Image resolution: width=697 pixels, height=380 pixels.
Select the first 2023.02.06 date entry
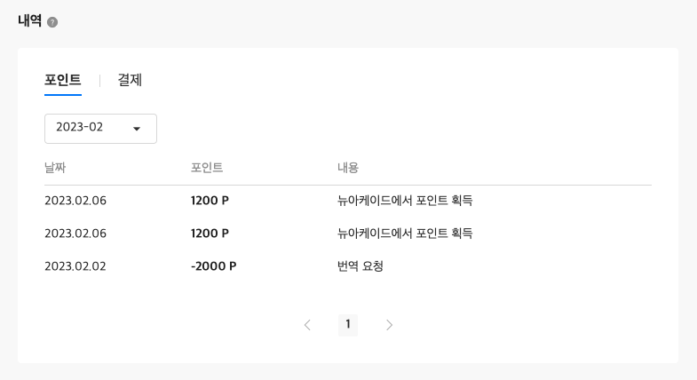75,201
